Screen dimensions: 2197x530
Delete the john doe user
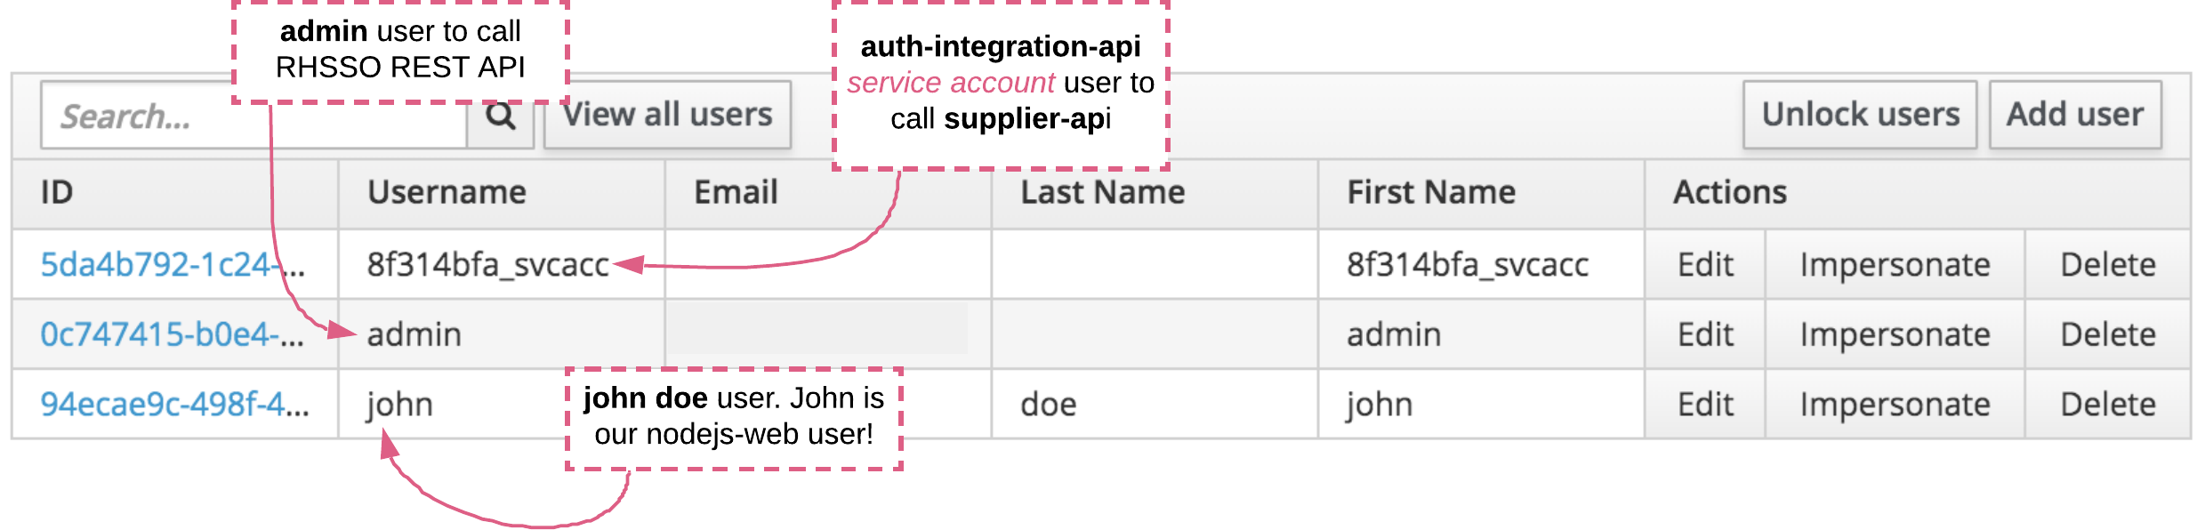pyautogui.click(x=2107, y=405)
